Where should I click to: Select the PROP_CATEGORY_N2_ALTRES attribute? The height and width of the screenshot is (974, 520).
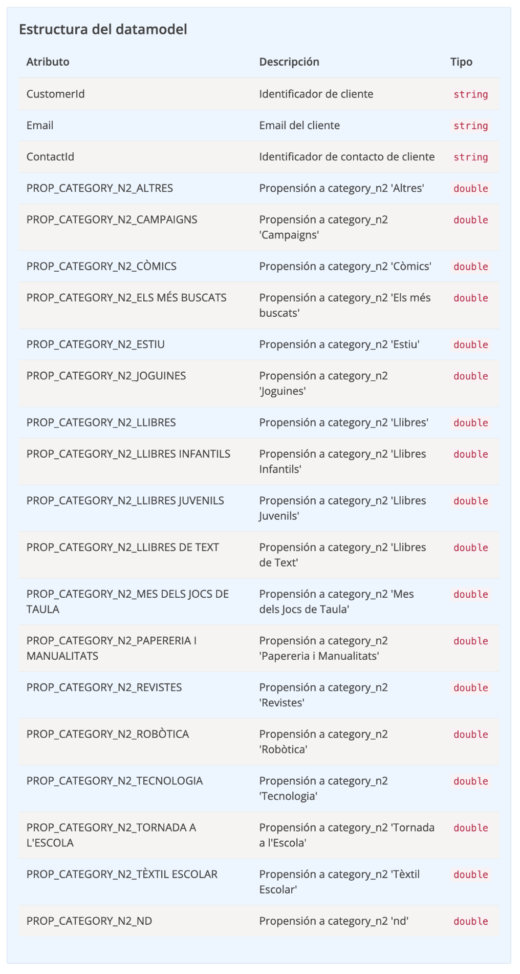click(x=99, y=188)
